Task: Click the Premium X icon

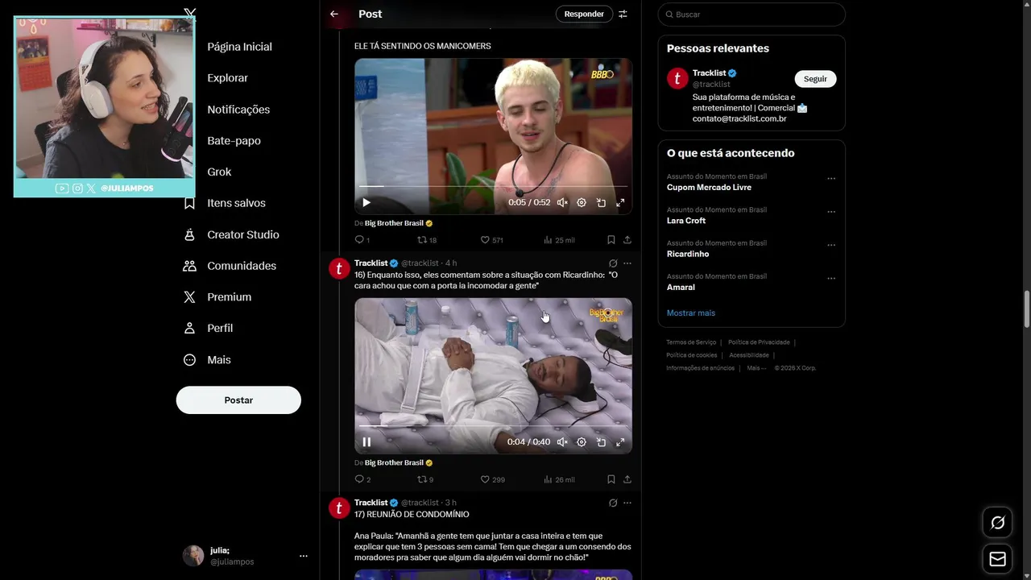Action: coord(190,297)
